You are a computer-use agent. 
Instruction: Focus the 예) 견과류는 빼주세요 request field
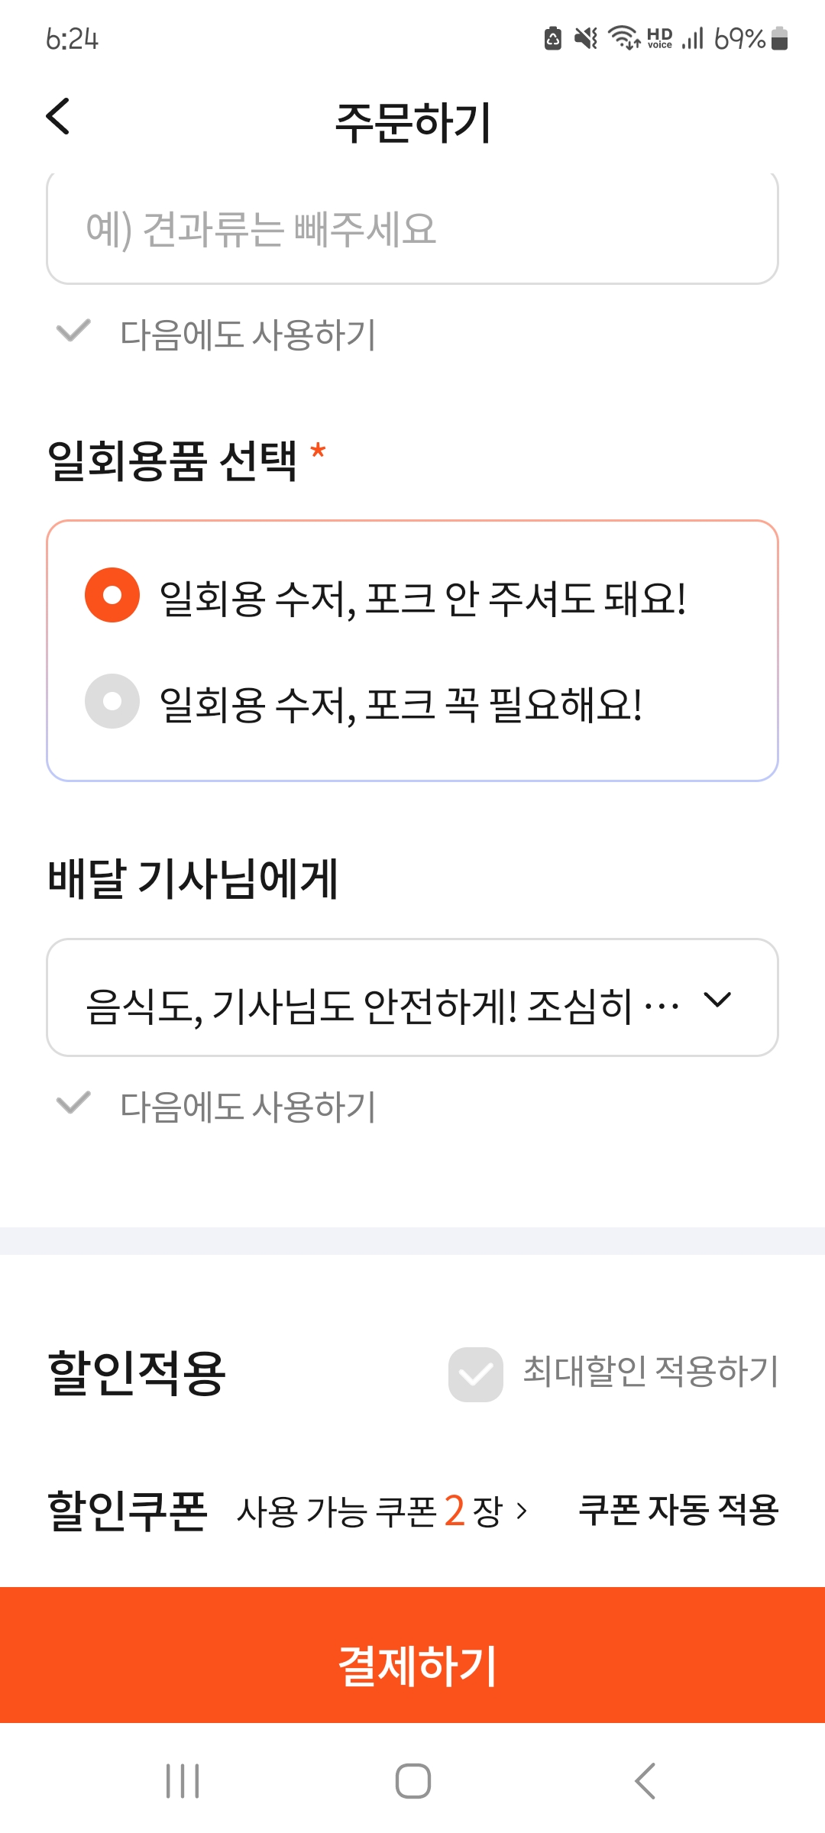[412, 229]
